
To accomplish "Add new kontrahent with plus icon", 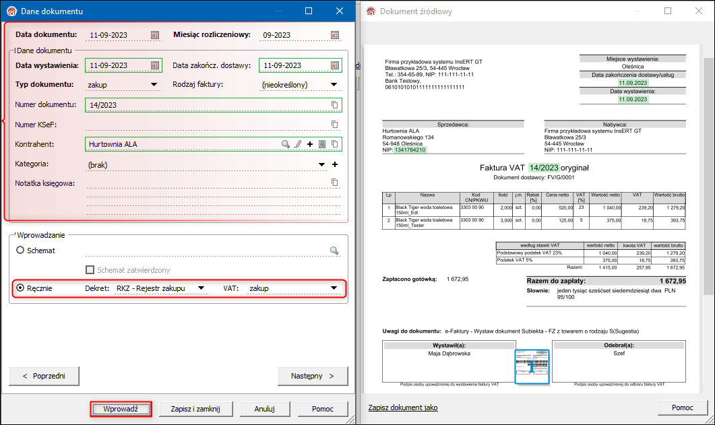I will coord(310,143).
